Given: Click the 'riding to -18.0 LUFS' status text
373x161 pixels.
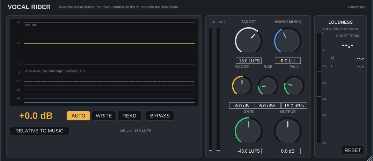Looking at the screenshot, I should [x=136, y=131].
